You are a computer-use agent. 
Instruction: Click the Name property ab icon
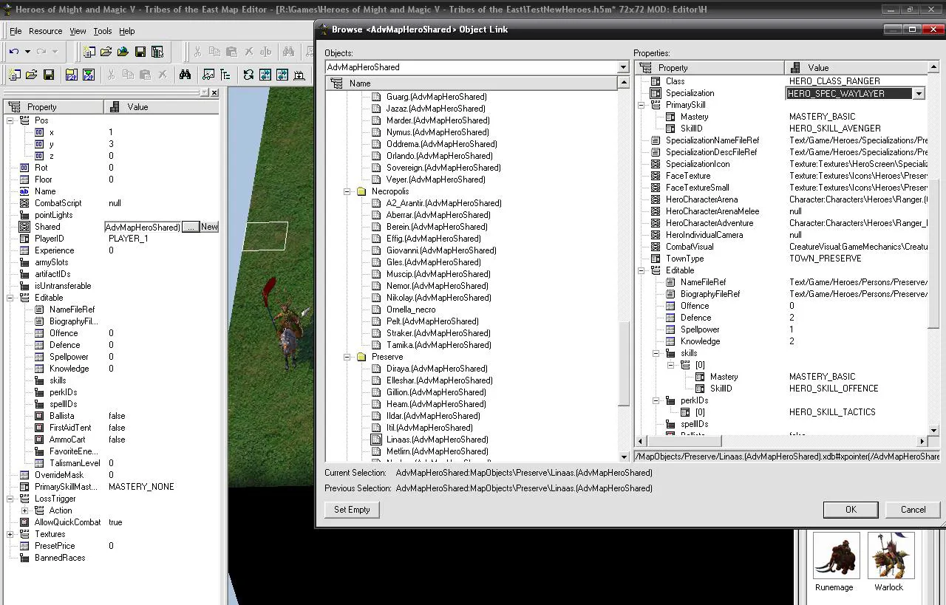[x=24, y=191]
